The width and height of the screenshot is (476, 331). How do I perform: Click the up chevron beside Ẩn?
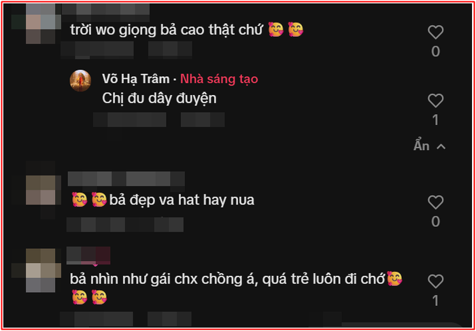click(x=441, y=147)
